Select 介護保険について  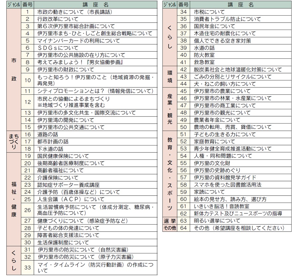pos(58,178)
